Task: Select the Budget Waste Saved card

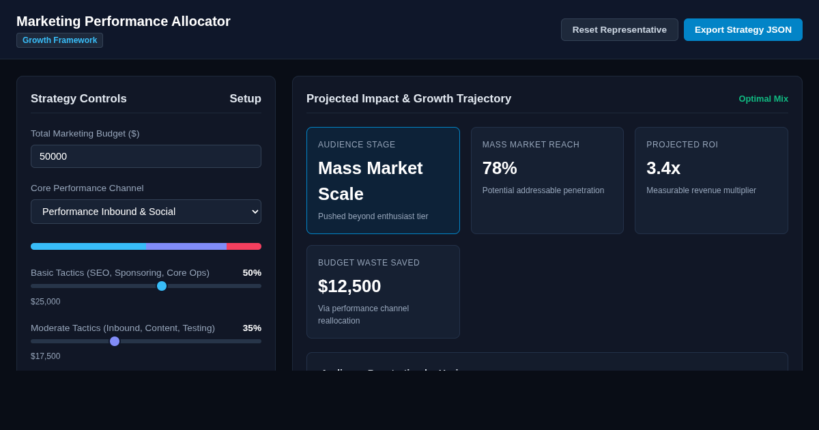Action: 383,291
